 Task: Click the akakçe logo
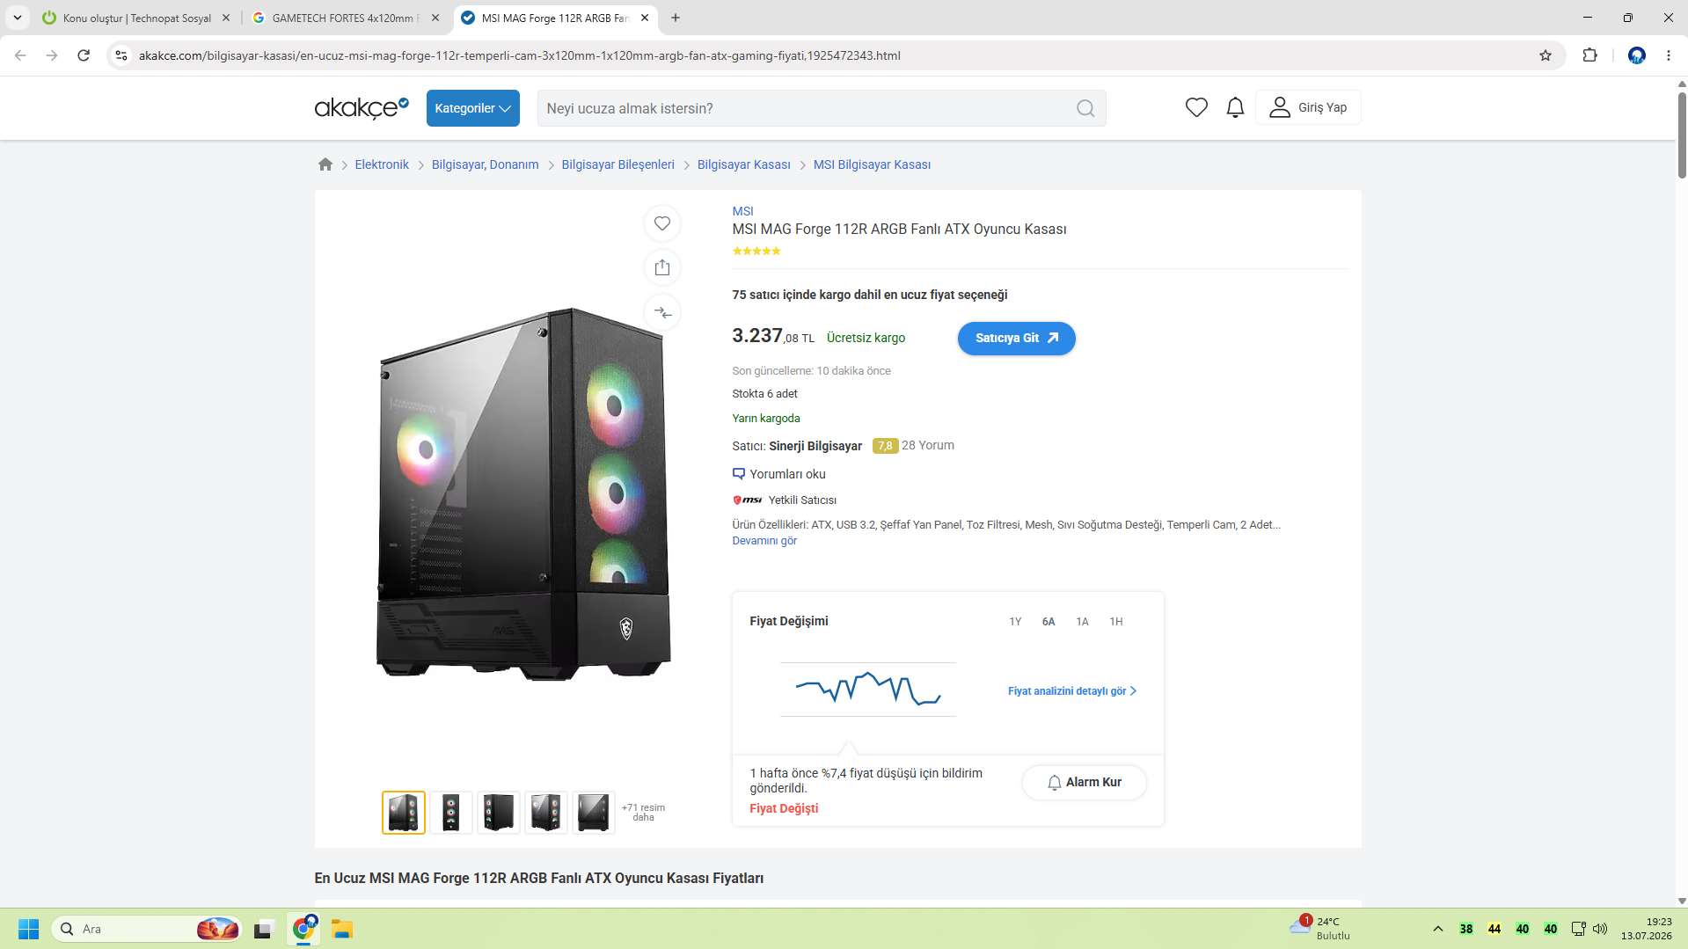tap(362, 108)
